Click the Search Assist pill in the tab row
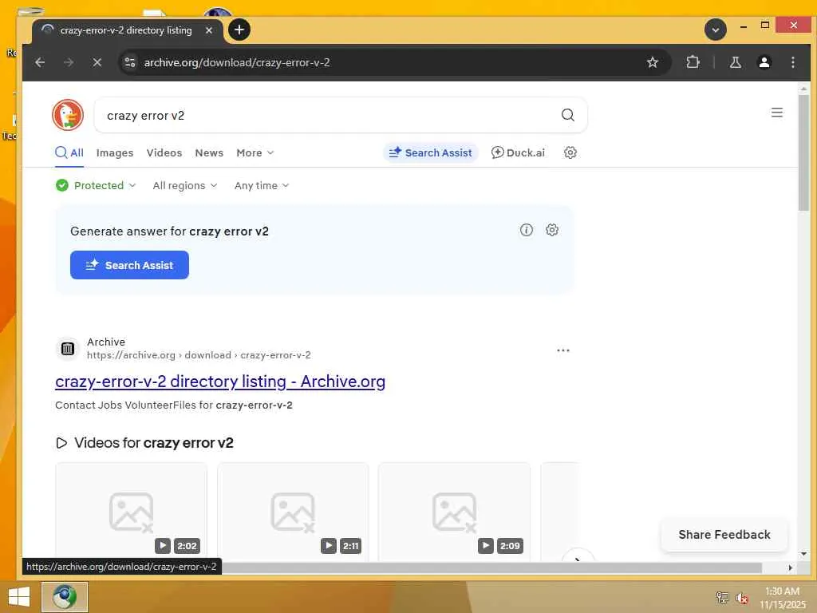The image size is (817, 613). tap(430, 152)
